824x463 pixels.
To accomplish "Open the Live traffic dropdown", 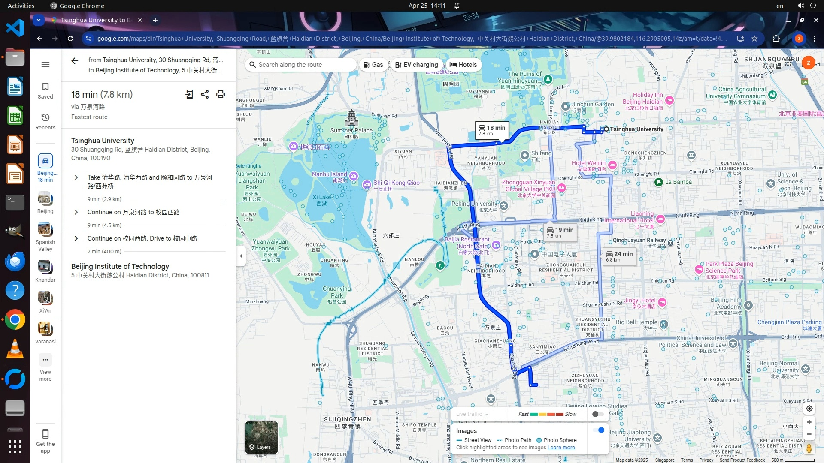I will click(x=473, y=414).
